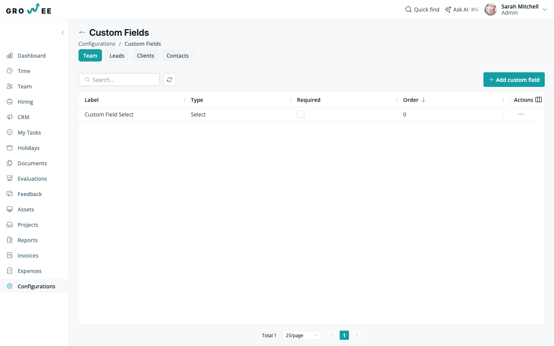Click the Feedback chat icon
Image resolution: width=554 pixels, height=346 pixels.
click(10, 194)
